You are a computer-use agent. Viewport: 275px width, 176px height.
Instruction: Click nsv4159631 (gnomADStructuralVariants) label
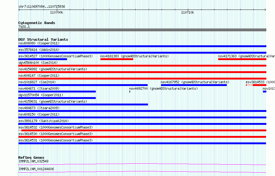pyautogui.click(x=53, y=101)
